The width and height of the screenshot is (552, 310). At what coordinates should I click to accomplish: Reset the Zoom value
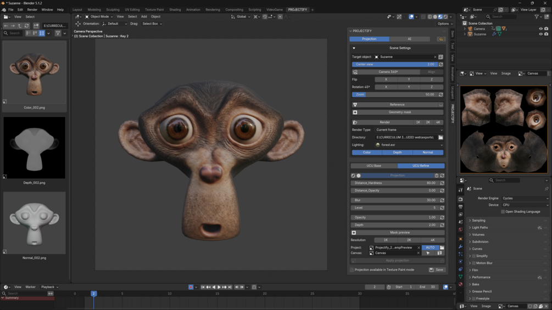click(441, 94)
